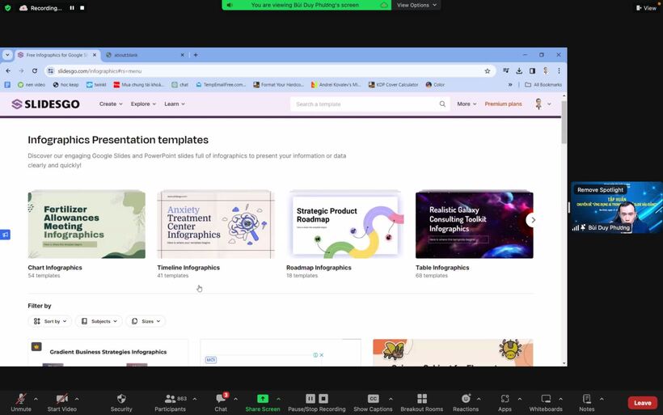Click the green Share Screen icon
663x415 pixels.
point(262,399)
